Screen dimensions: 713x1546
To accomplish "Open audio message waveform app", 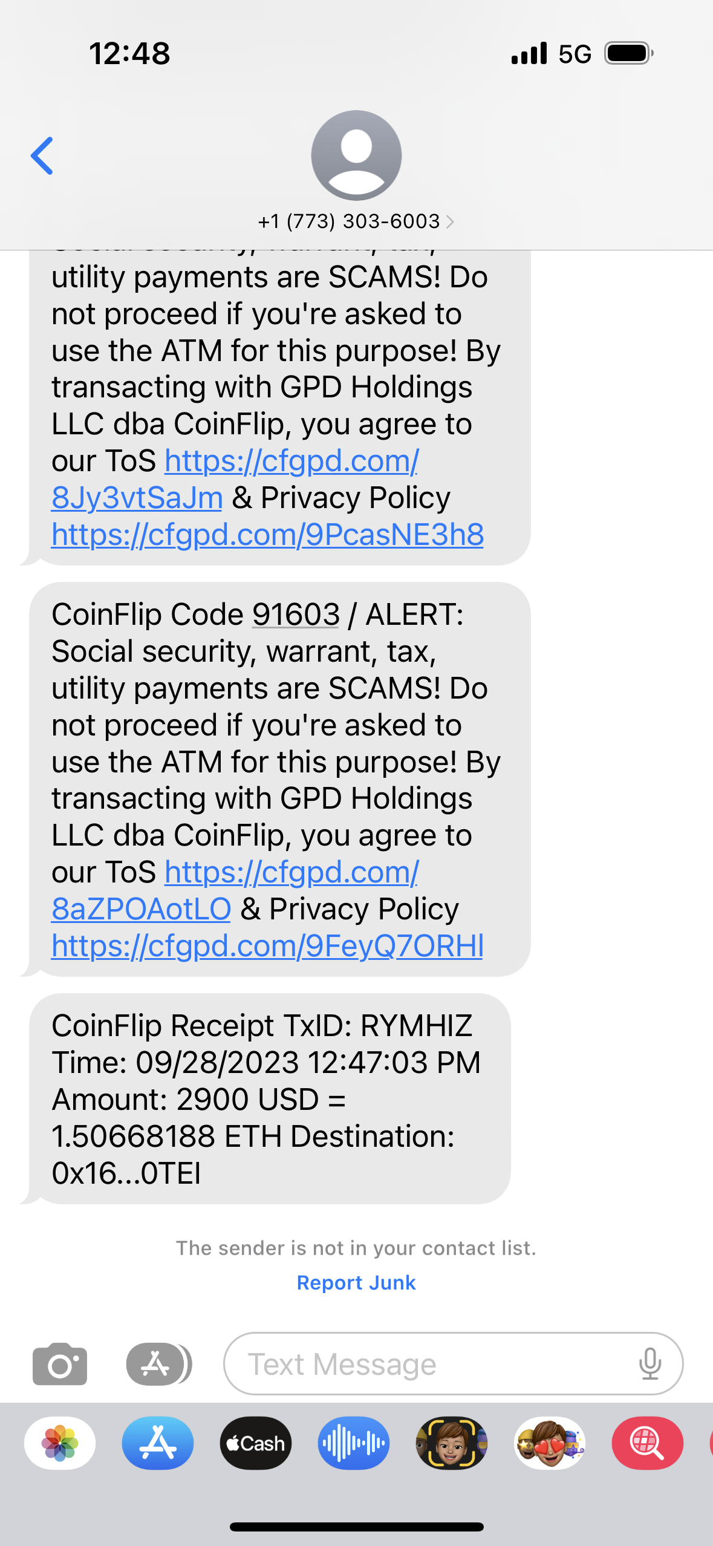I will (354, 1443).
